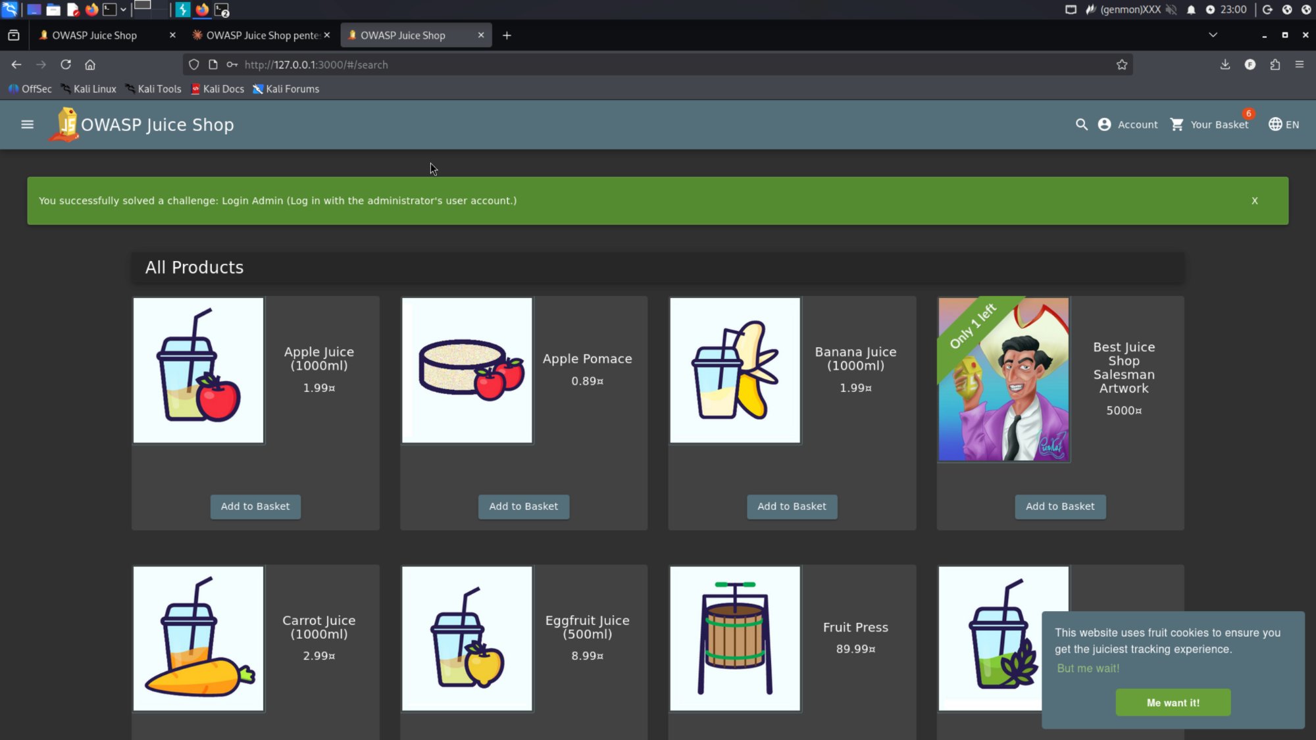Open the session log out icon
Viewport: 1316px width, 740px height.
pos(1267,9)
